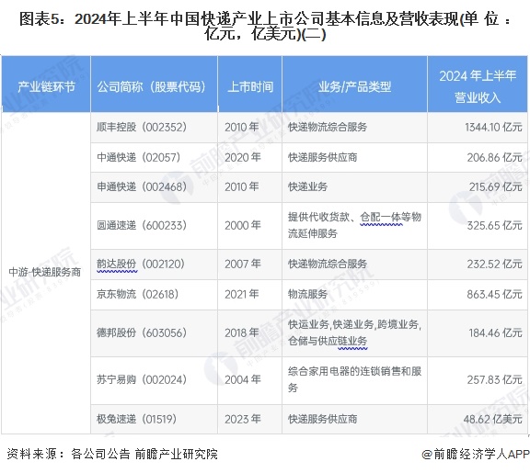
Task: Select the 京东物流（02618）cell
Action: pos(155,294)
